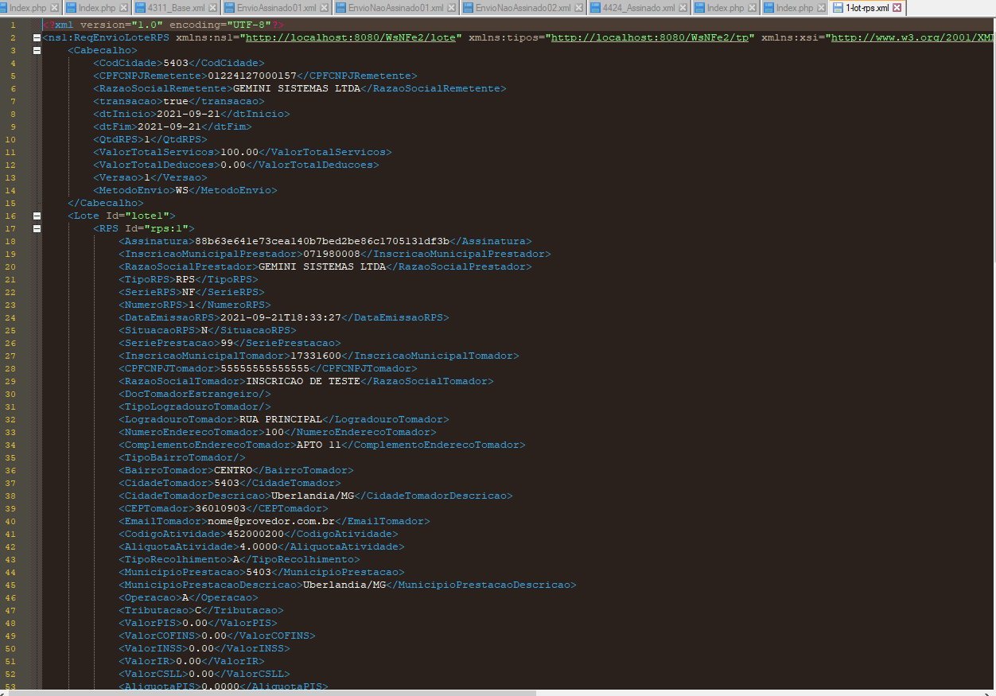Click the CodigoAtividade value 452000200
This screenshot has width=996, height=696.
(x=255, y=534)
